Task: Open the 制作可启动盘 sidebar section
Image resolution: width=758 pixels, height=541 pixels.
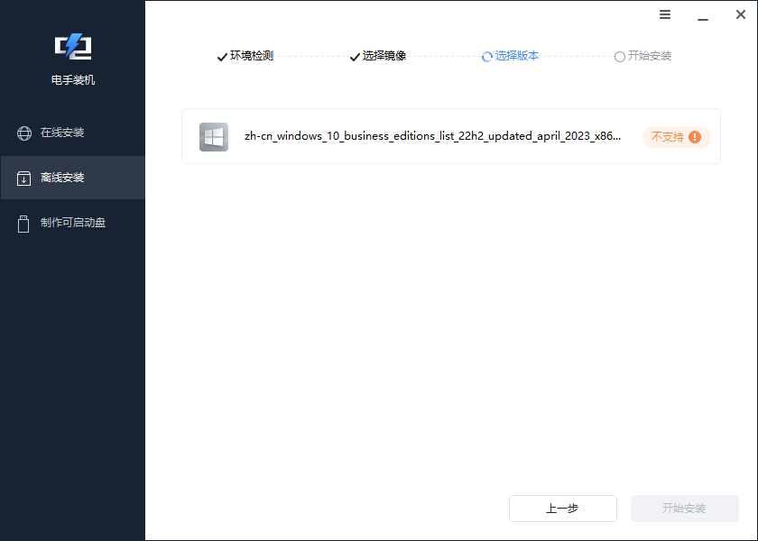Action: coord(72,223)
